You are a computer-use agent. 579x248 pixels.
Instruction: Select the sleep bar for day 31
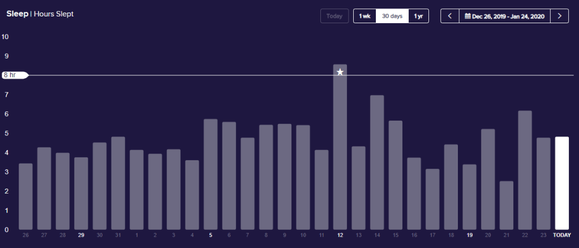(x=118, y=183)
